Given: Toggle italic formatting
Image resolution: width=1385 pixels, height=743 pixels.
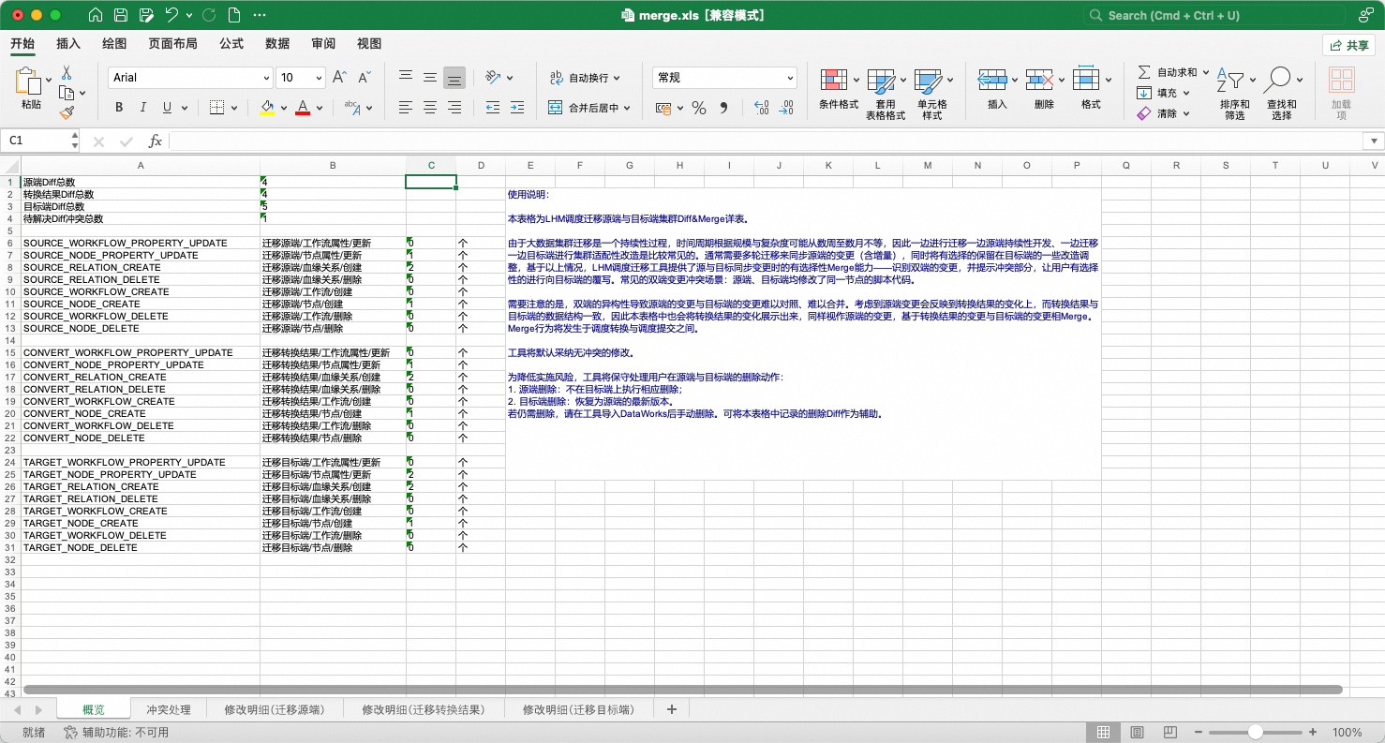Looking at the screenshot, I should (x=143, y=108).
